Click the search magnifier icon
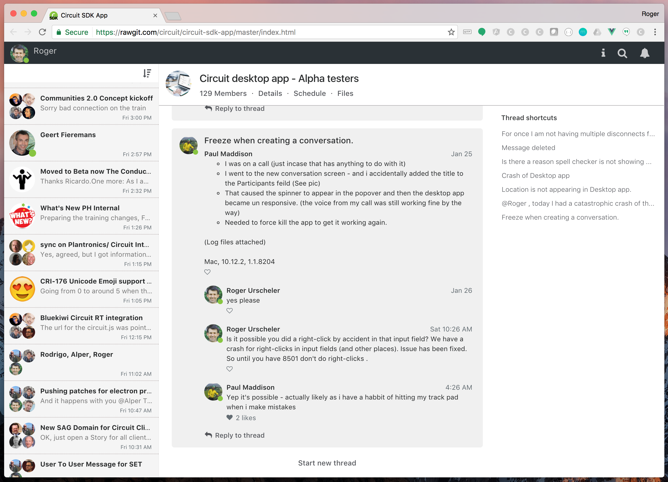 [622, 53]
